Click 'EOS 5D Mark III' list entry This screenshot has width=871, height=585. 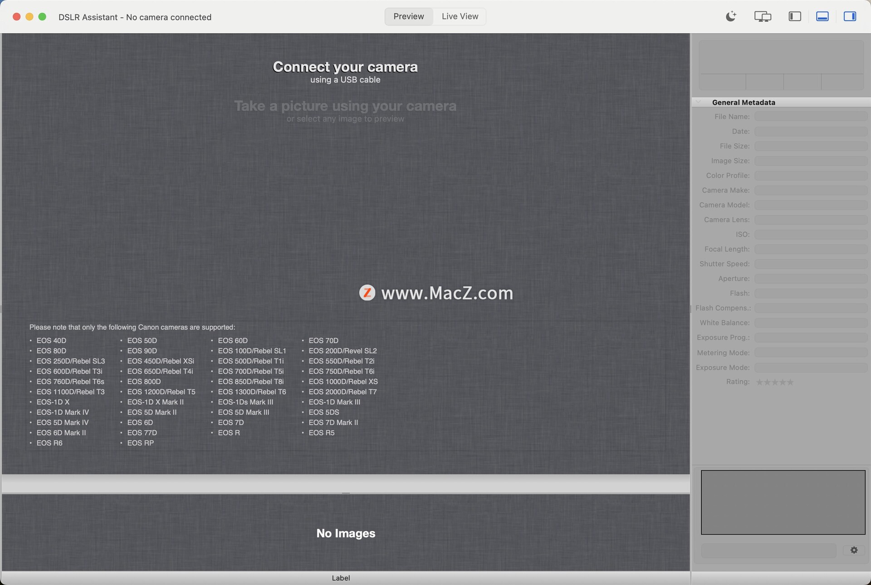244,413
